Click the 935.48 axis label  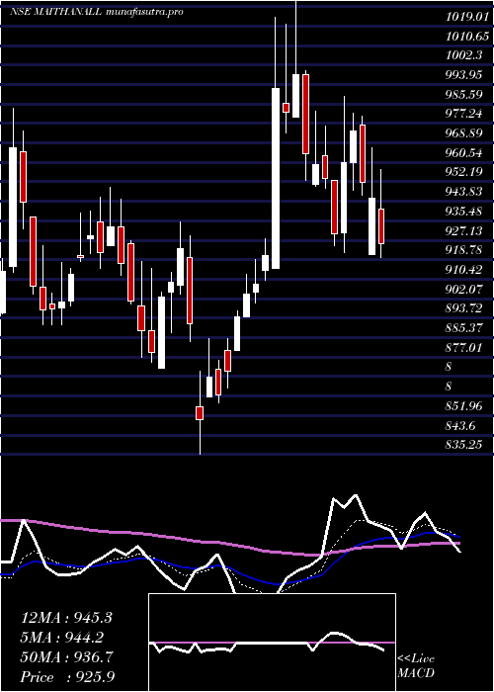point(463,211)
